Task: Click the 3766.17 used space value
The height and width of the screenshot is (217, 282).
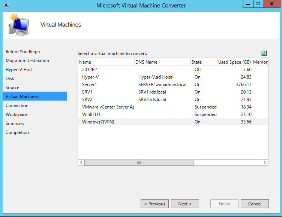Action: pyautogui.click(x=243, y=84)
